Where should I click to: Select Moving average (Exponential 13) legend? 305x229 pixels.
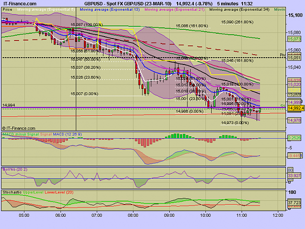tap(110, 9)
